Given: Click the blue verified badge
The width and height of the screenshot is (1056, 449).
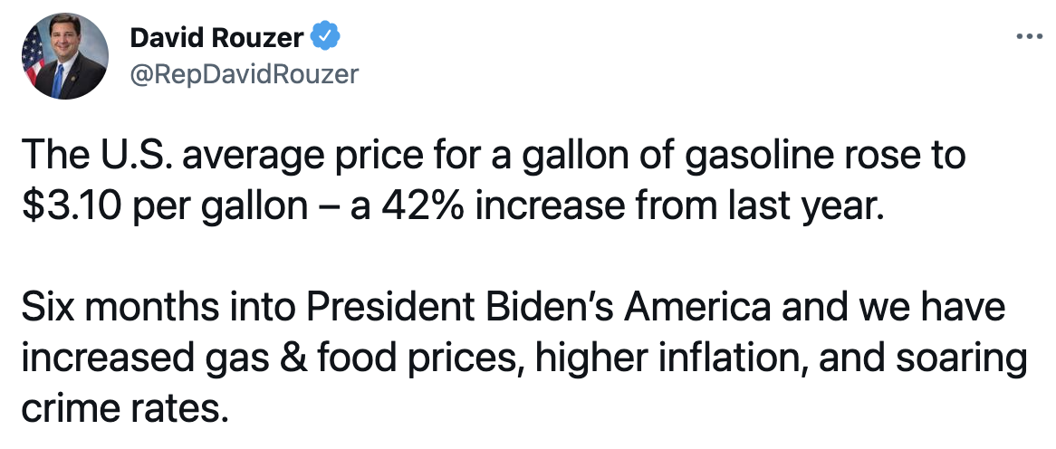Looking at the screenshot, I should pos(326,37).
